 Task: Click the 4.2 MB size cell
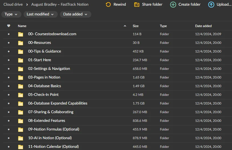pyautogui.click(x=138, y=94)
